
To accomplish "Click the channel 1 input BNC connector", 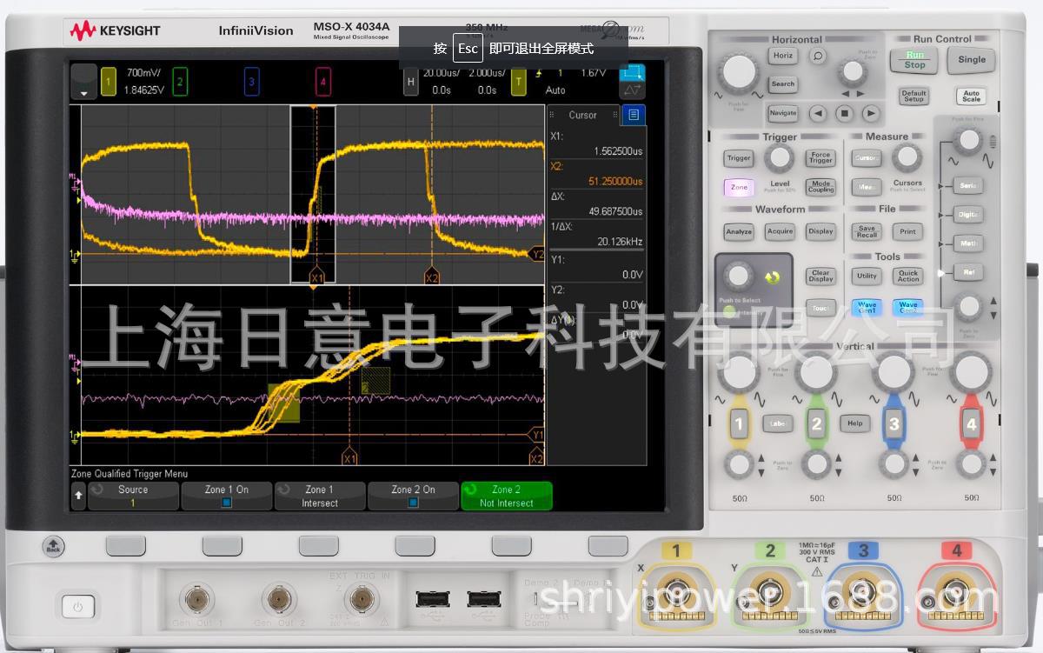I will pos(675,592).
